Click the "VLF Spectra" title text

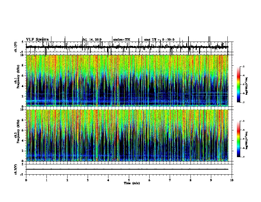click(37, 40)
